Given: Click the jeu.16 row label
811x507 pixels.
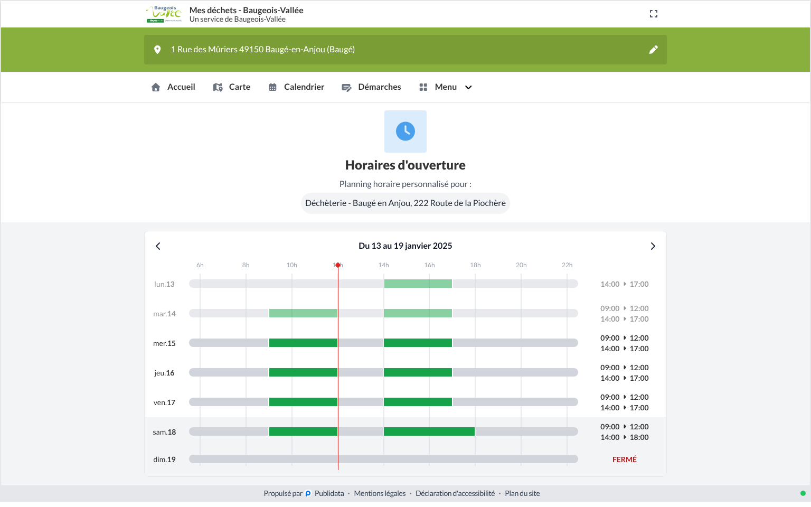Looking at the screenshot, I should click(x=164, y=373).
